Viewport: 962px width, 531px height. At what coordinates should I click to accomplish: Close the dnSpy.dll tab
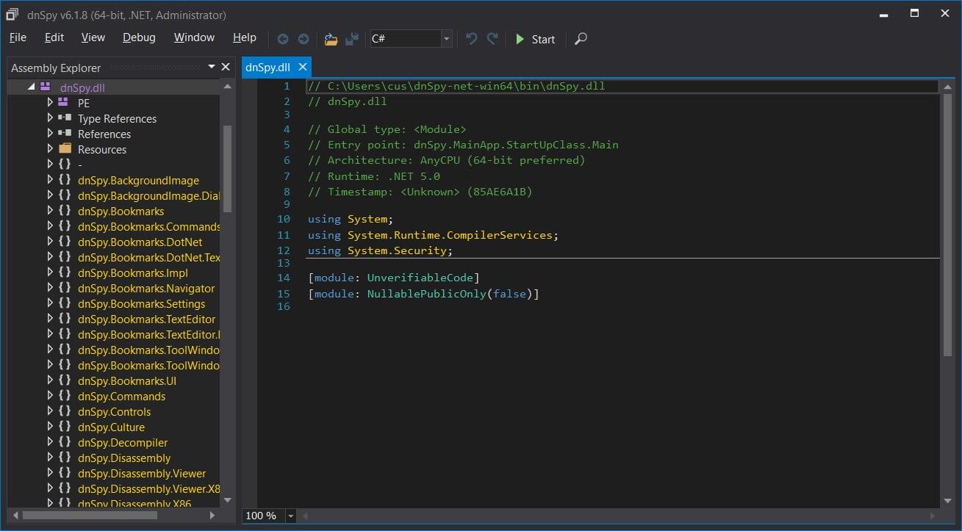[x=302, y=67]
